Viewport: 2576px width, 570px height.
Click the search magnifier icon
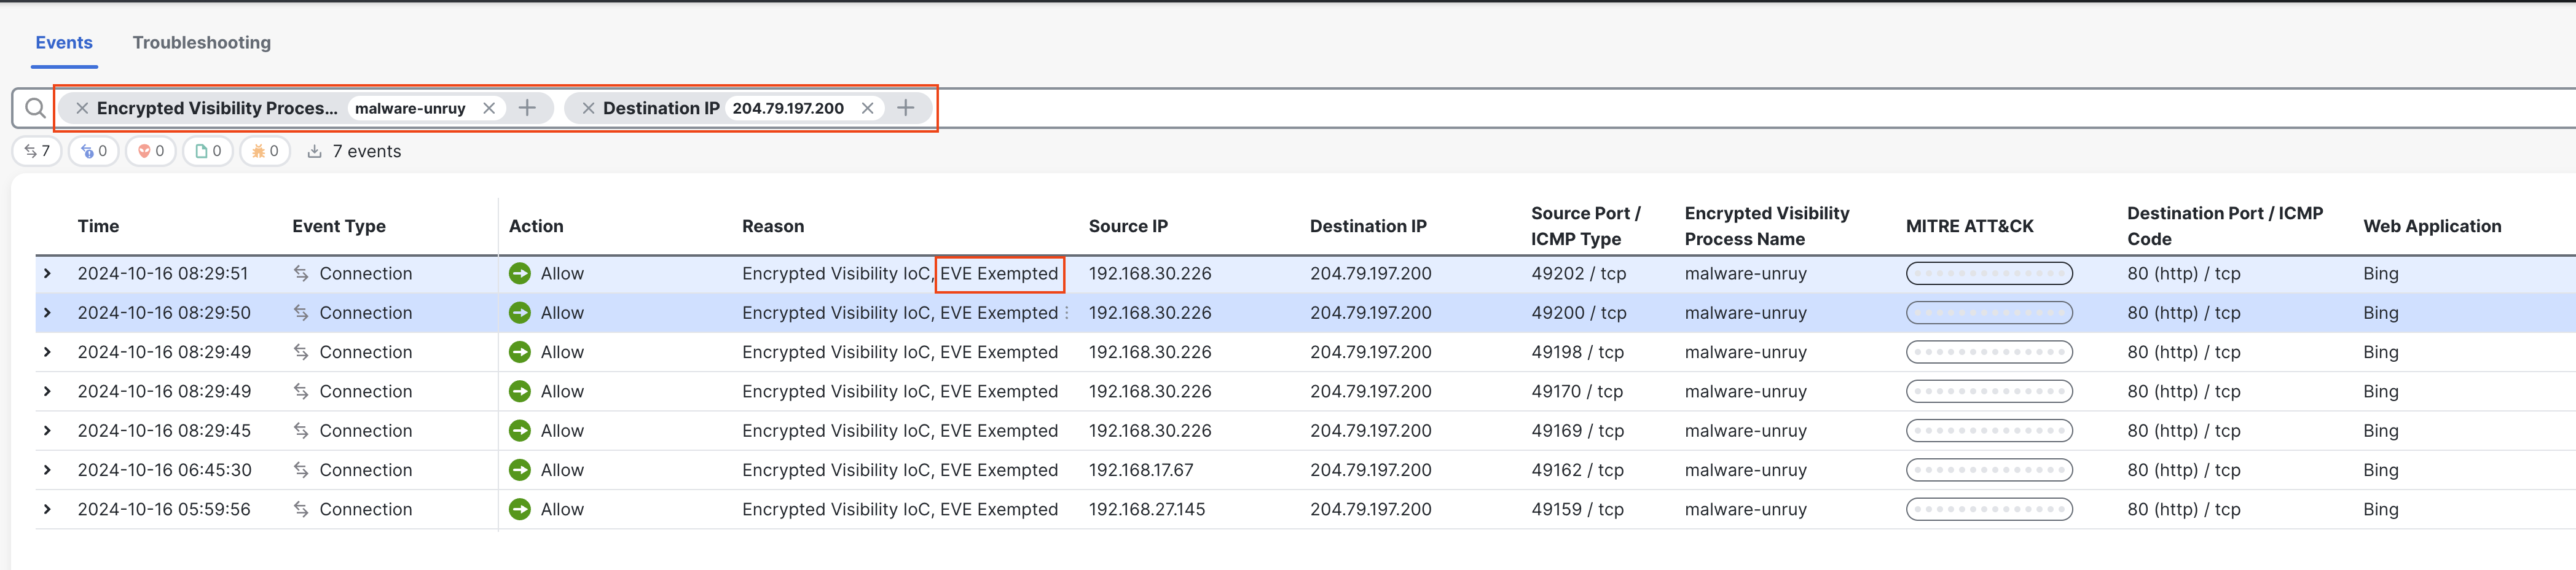(x=35, y=108)
